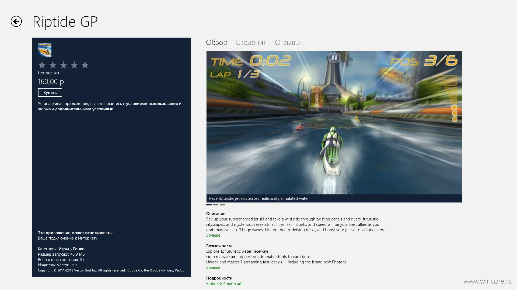
Task: Click the Размер загрузки: 45,8 МБ line
Action: click(61, 254)
